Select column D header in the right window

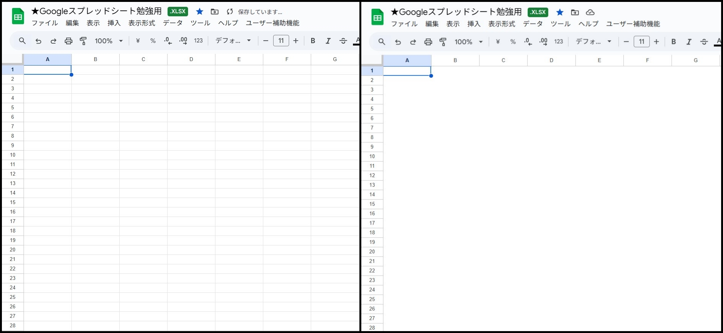(551, 60)
